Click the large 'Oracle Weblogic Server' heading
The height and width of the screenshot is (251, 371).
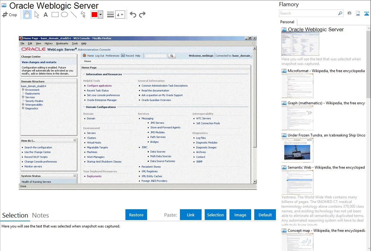54,6
